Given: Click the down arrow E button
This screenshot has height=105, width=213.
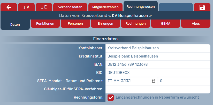Looking at the screenshot, I should (x=44, y=7).
